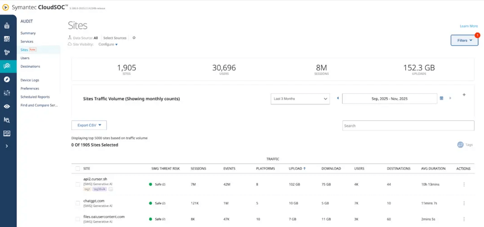Viewport: 484px width, 227px height.
Task: Click the more-tags ellipsis under api2.cursor.sh
Action: pos(111,189)
